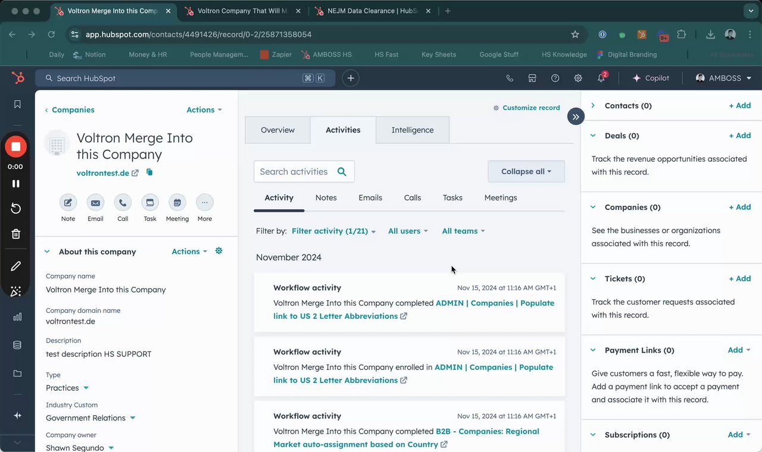Open About this company Actions dropdown
Screen dimensions: 762x452
(189, 252)
